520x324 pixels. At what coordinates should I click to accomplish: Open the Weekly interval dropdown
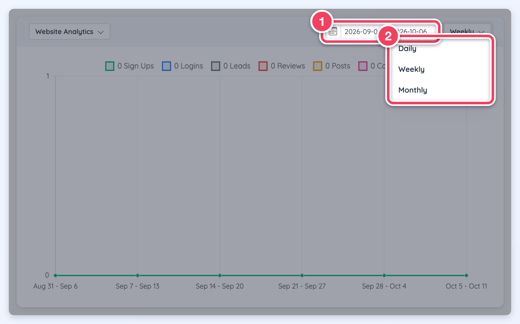coord(467,32)
